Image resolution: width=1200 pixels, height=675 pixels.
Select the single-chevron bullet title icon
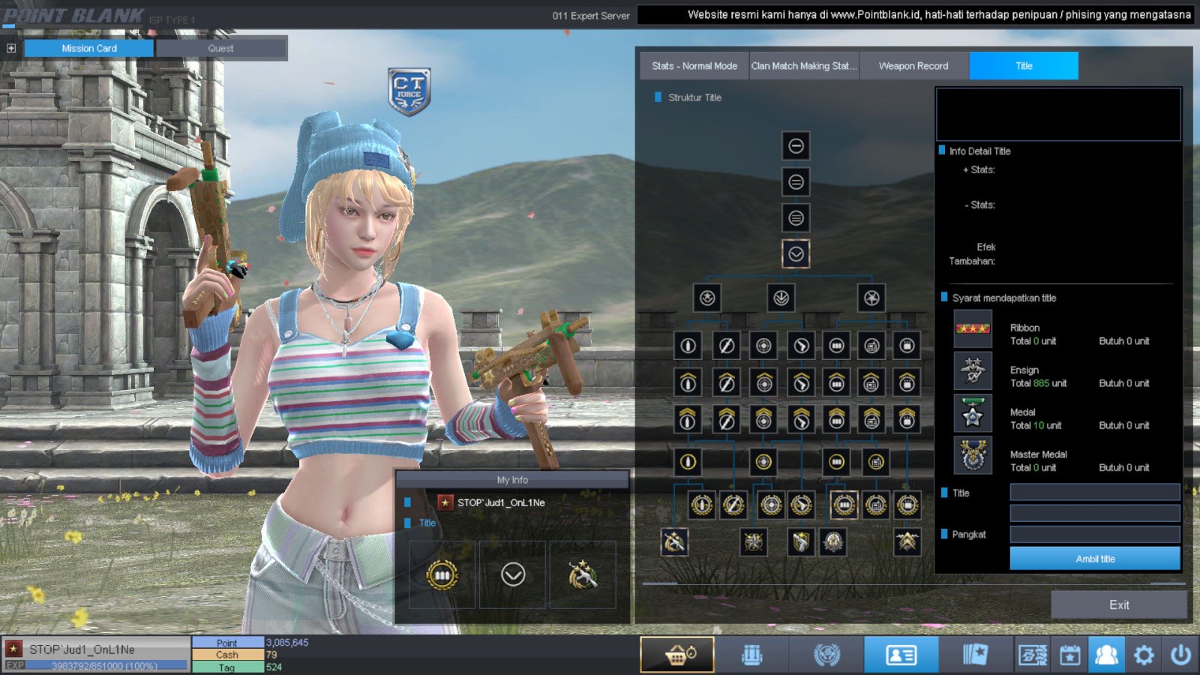tap(688, 382)
